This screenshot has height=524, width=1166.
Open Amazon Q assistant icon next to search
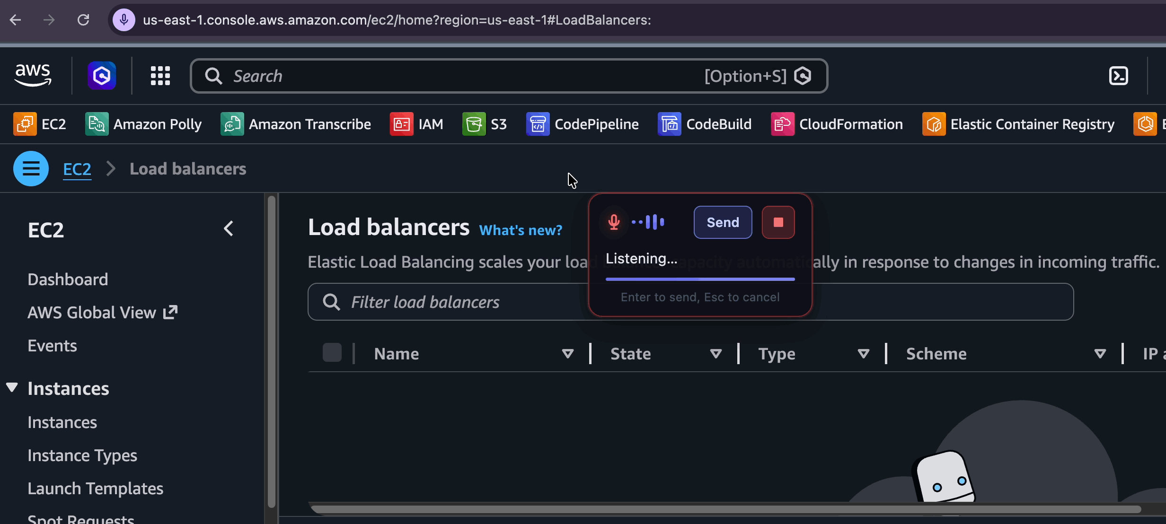coord(101,75)
